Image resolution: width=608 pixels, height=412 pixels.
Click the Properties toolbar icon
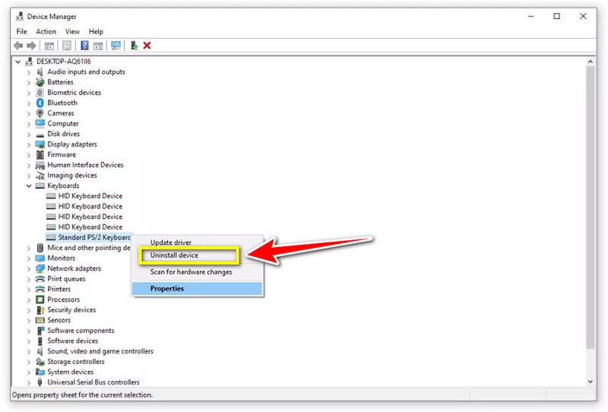pyautogui.click(x=67, y=46)
